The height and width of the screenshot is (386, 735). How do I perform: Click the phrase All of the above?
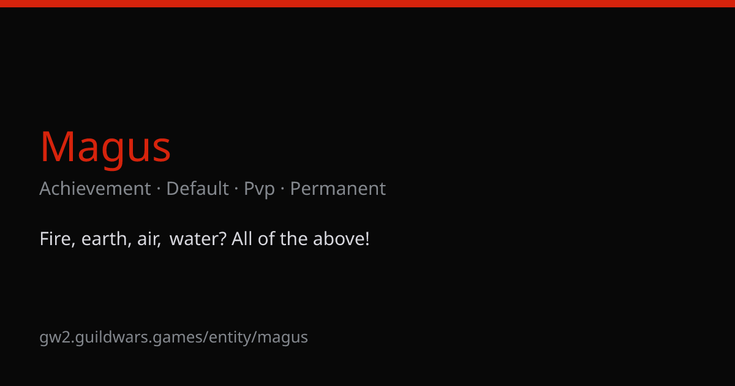tap(298, 239)
